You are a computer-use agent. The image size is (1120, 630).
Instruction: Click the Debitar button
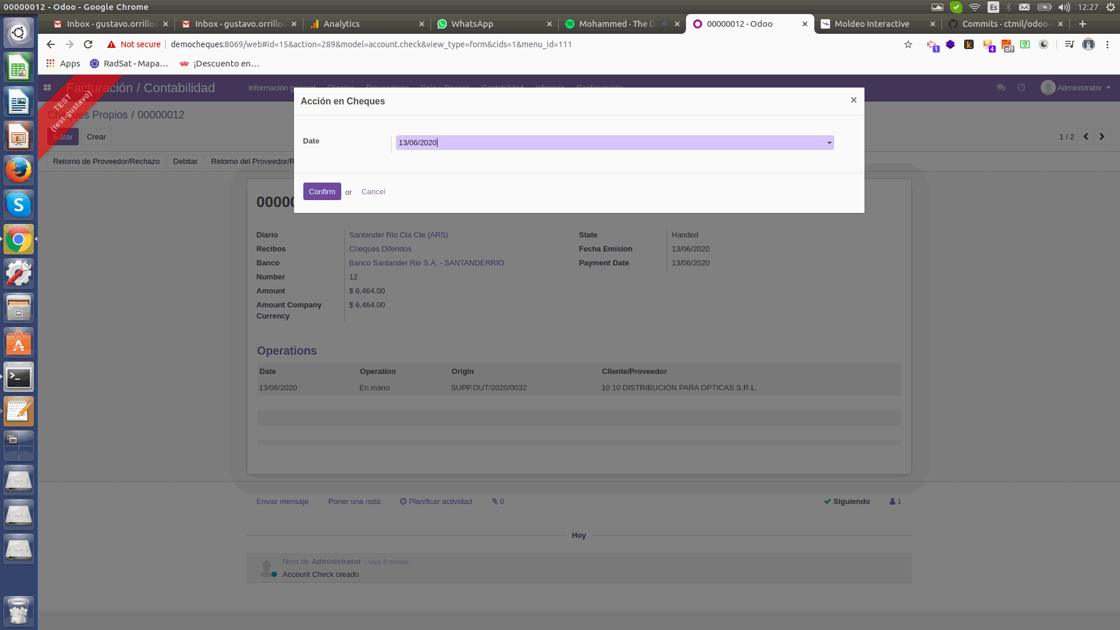click(185, 162)
